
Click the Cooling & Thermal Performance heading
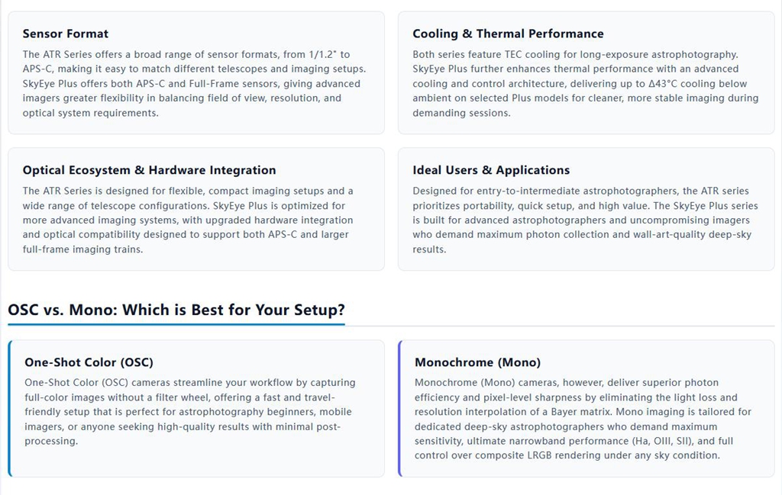(508, 34)
